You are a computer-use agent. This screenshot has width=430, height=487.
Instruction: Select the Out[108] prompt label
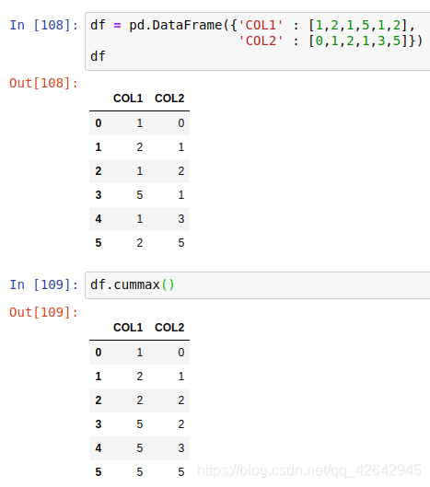44,83
